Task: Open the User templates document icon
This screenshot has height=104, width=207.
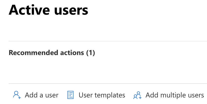Action: click(70, 95)
